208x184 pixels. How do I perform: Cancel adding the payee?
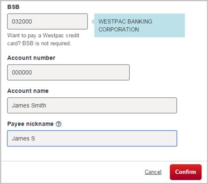tap(153, 172)
